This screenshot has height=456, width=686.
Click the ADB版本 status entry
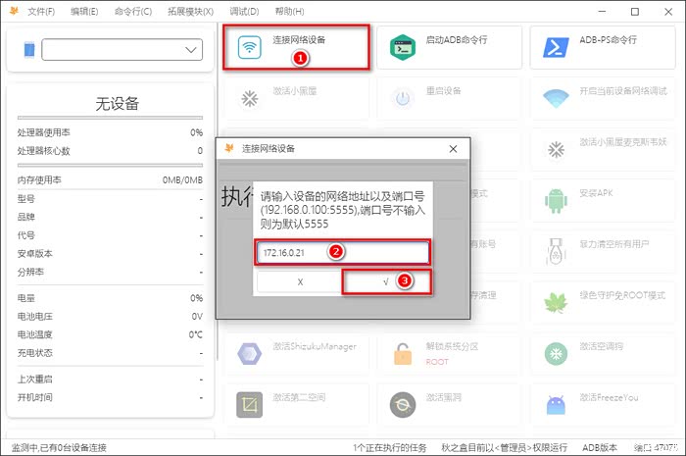pos(600,448)
